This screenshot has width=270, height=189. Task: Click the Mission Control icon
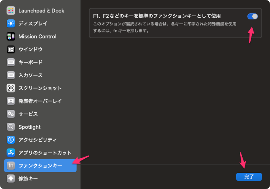[x=11, y=36]
